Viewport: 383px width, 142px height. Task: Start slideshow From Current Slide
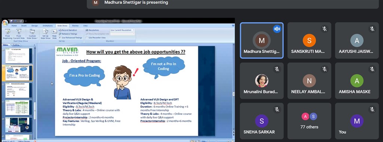(x=19, y=34)
